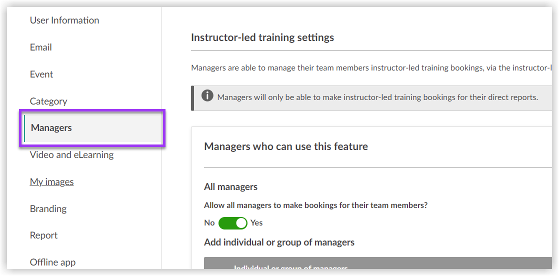Toggle the all managers bookings switch
Viewport: 559px width, 276px height.
pyautogui.click(x=233, y=223)
